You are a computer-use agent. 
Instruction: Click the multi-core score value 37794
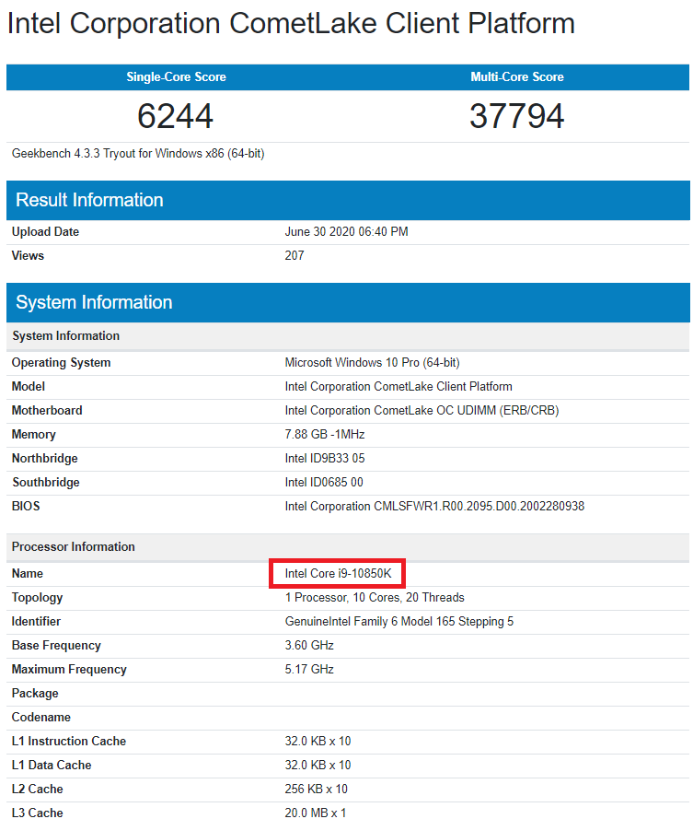pos(516,116)
